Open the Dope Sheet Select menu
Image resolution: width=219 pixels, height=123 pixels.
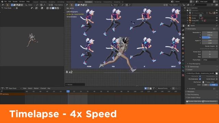(30, 88)
